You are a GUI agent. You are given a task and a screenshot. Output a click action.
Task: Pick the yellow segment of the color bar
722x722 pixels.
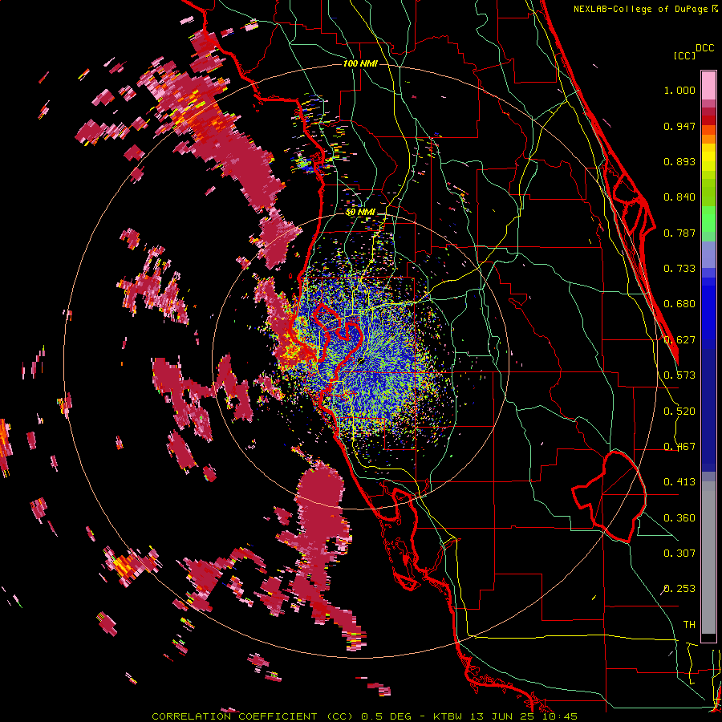(708, 158)
